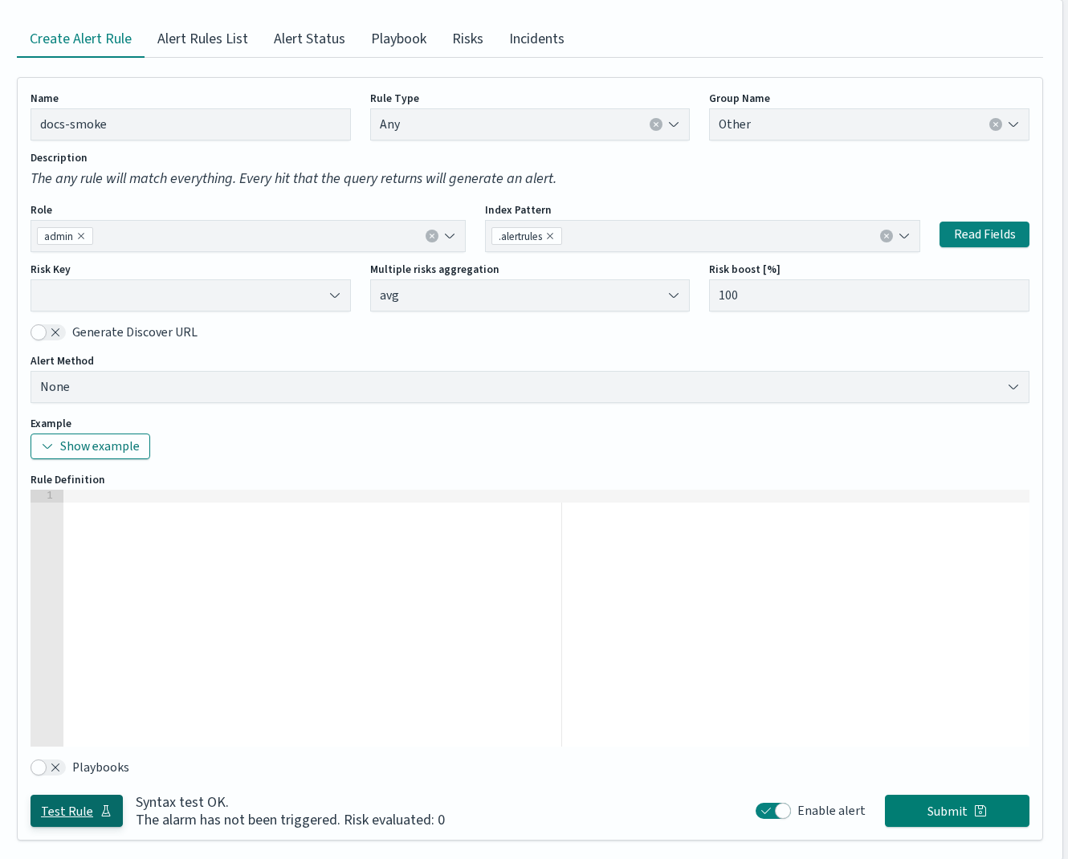
Task: Open the Incidents tab
Action: [x=536, y=39]
